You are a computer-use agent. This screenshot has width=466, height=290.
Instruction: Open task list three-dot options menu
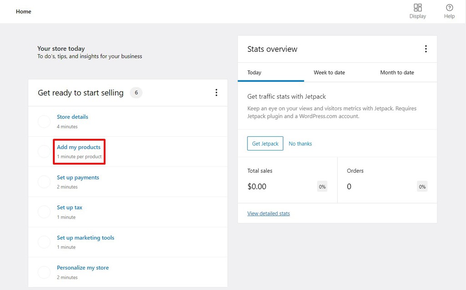click(216, 93)
